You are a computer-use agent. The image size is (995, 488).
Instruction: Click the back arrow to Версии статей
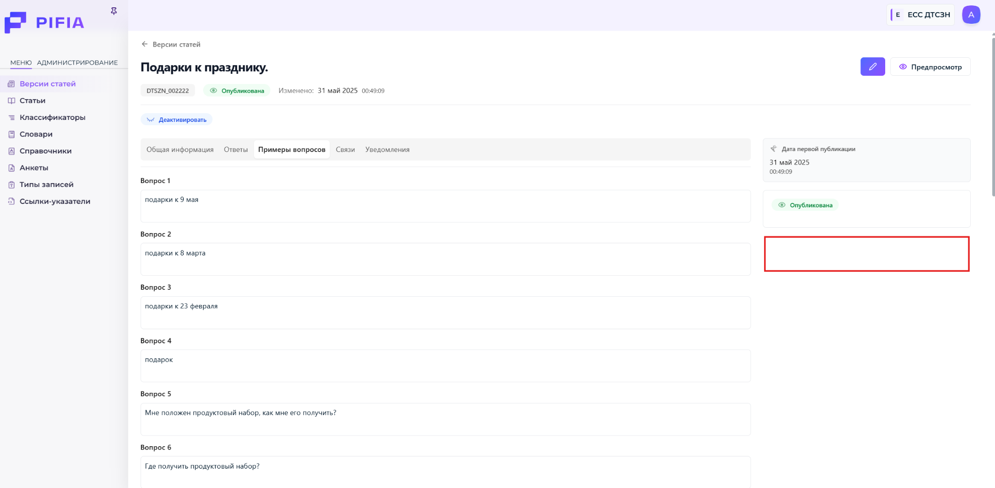click(x=144, y=44)
